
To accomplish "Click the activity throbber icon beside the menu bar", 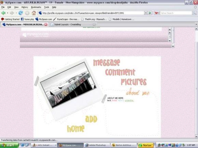I will tap(195, 7).
